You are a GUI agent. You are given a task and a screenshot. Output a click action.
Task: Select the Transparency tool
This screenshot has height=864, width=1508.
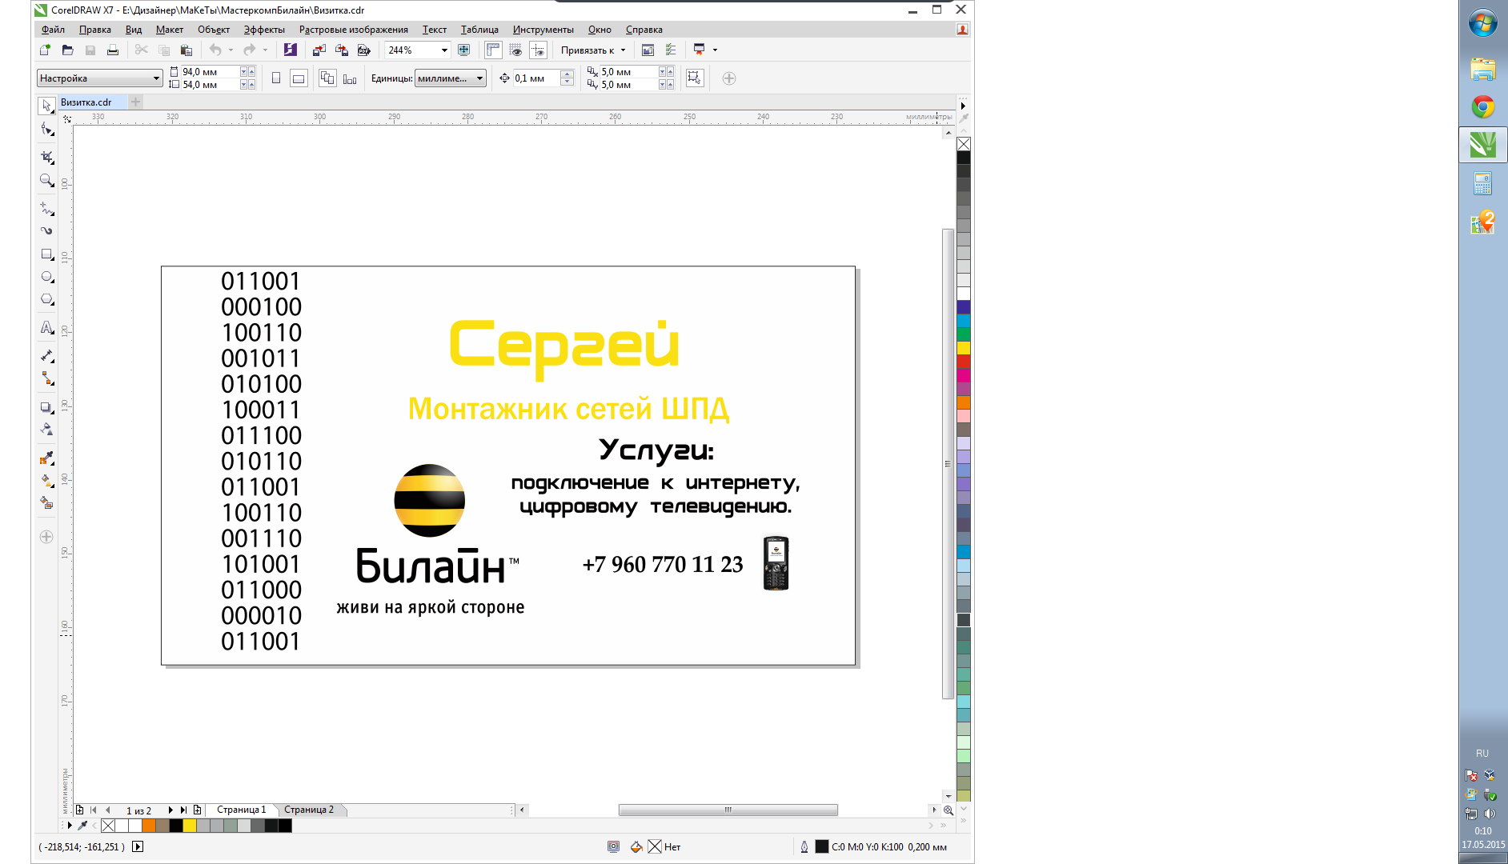(x=47, y=430)
